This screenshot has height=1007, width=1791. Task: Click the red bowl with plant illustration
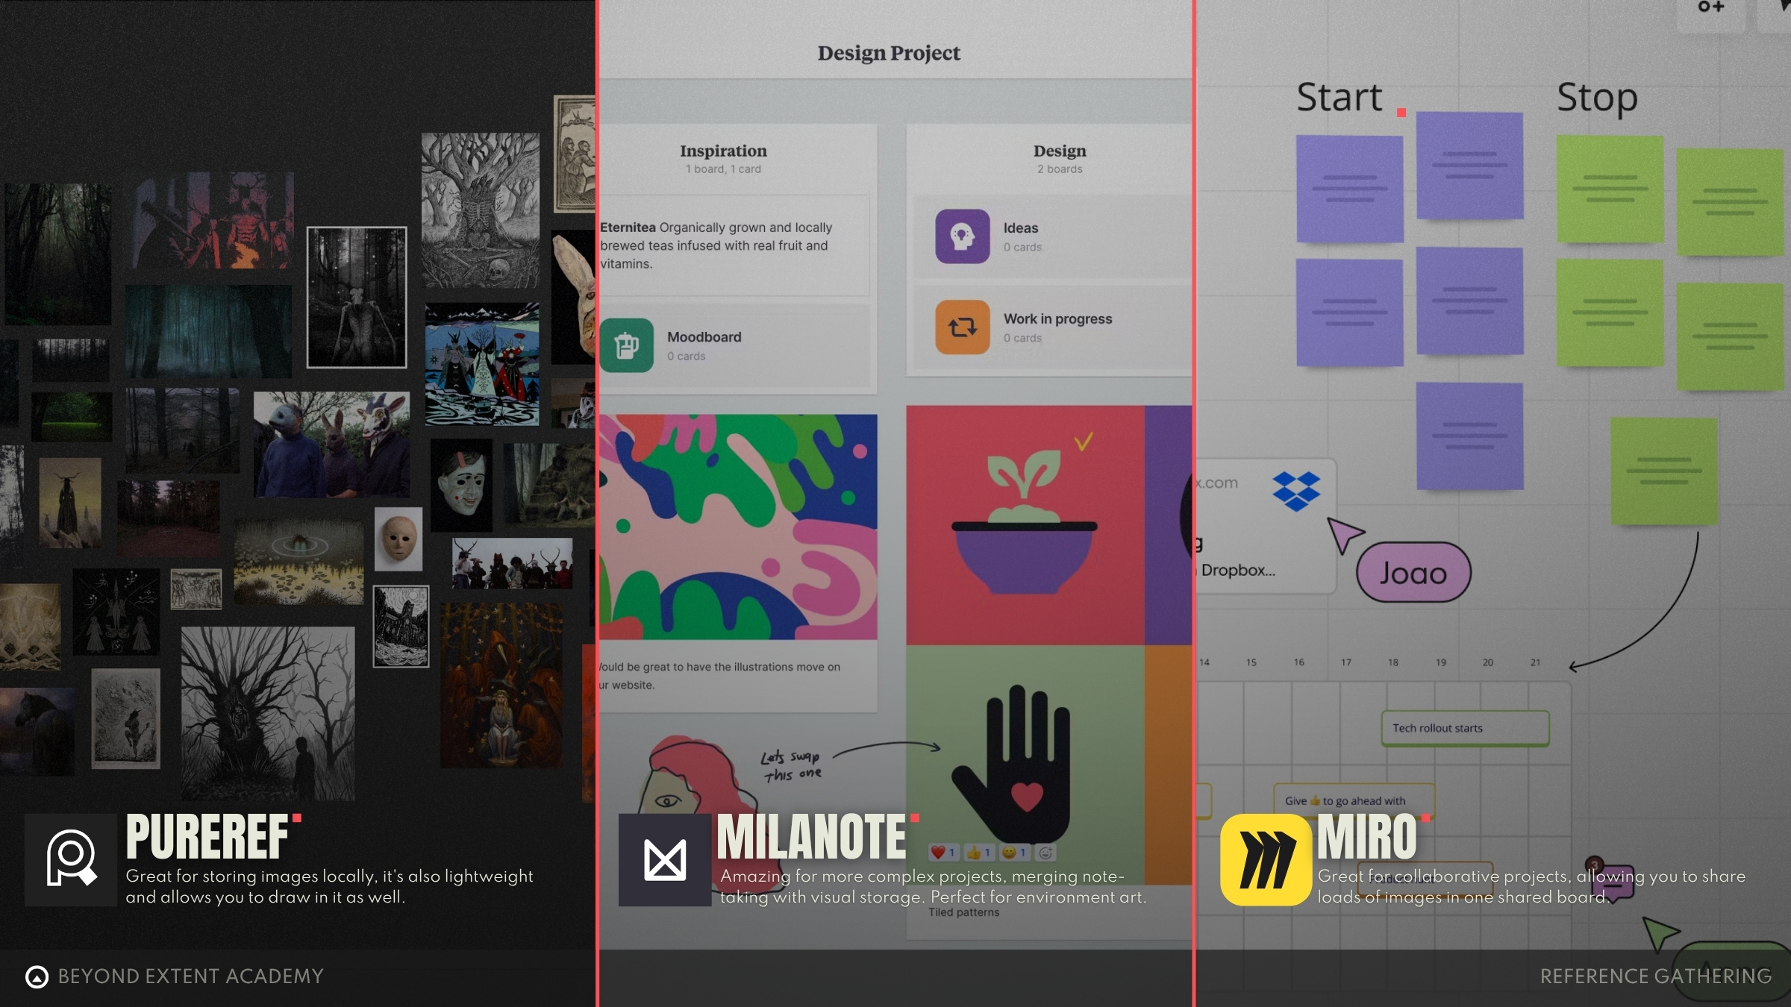pos(1025,525)
